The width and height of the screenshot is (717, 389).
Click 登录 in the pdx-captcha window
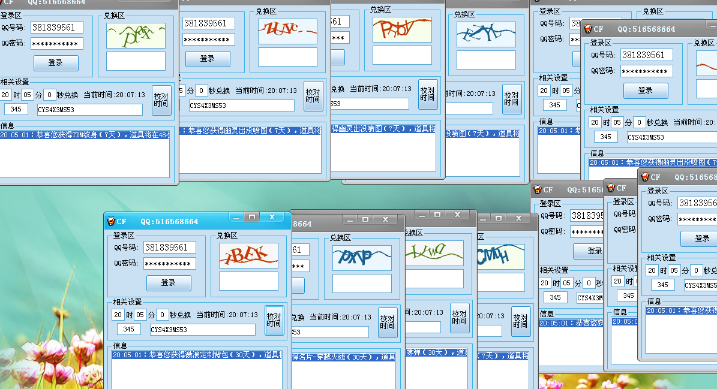(56, 63)
